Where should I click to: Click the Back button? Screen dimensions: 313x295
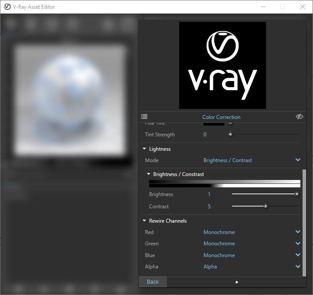pos(153,281)
